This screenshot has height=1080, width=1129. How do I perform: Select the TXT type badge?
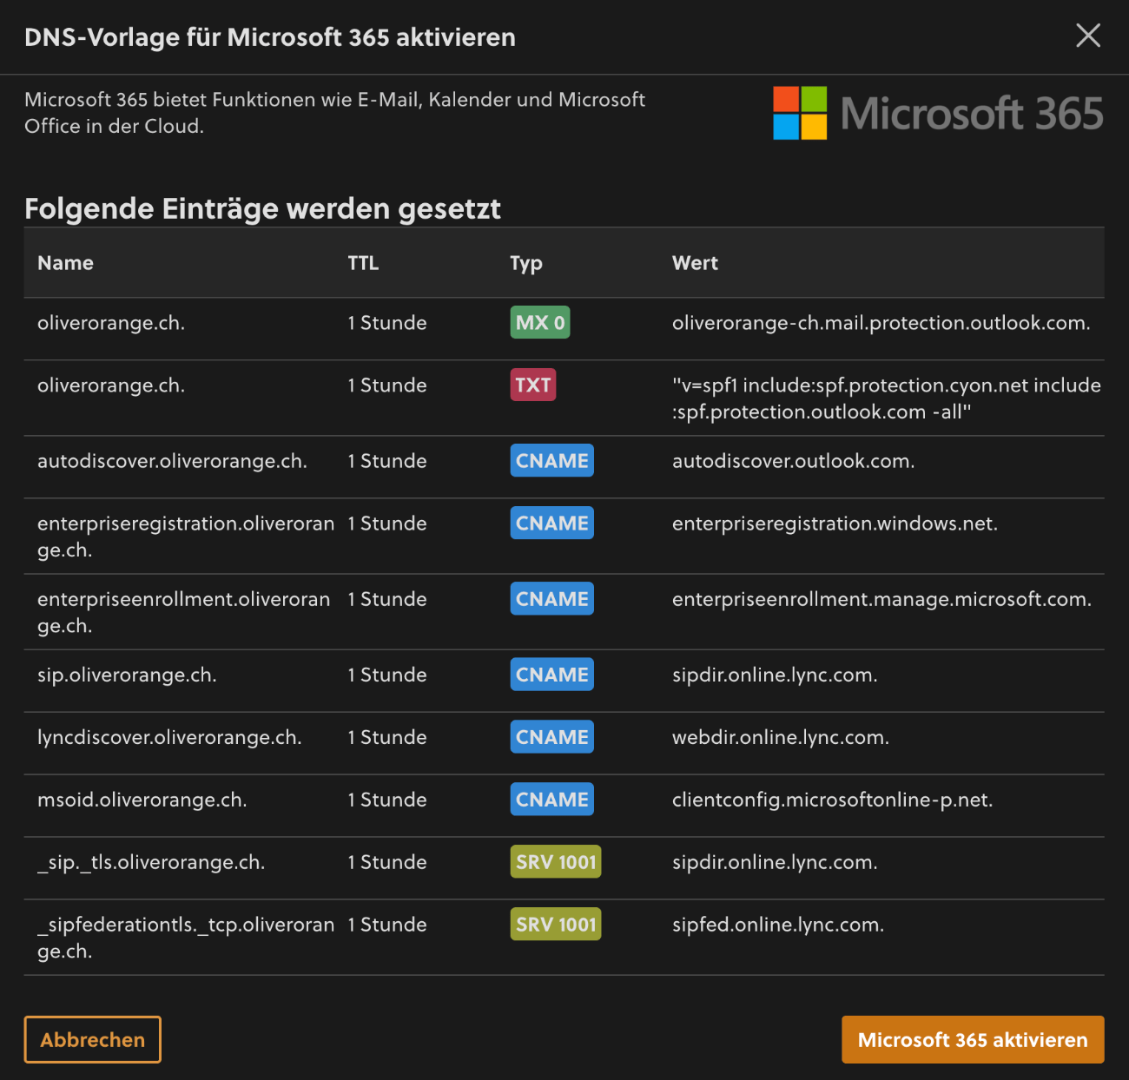click(533, 385)
